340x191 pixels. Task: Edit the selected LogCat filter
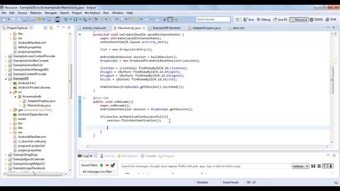coord(113,165)
